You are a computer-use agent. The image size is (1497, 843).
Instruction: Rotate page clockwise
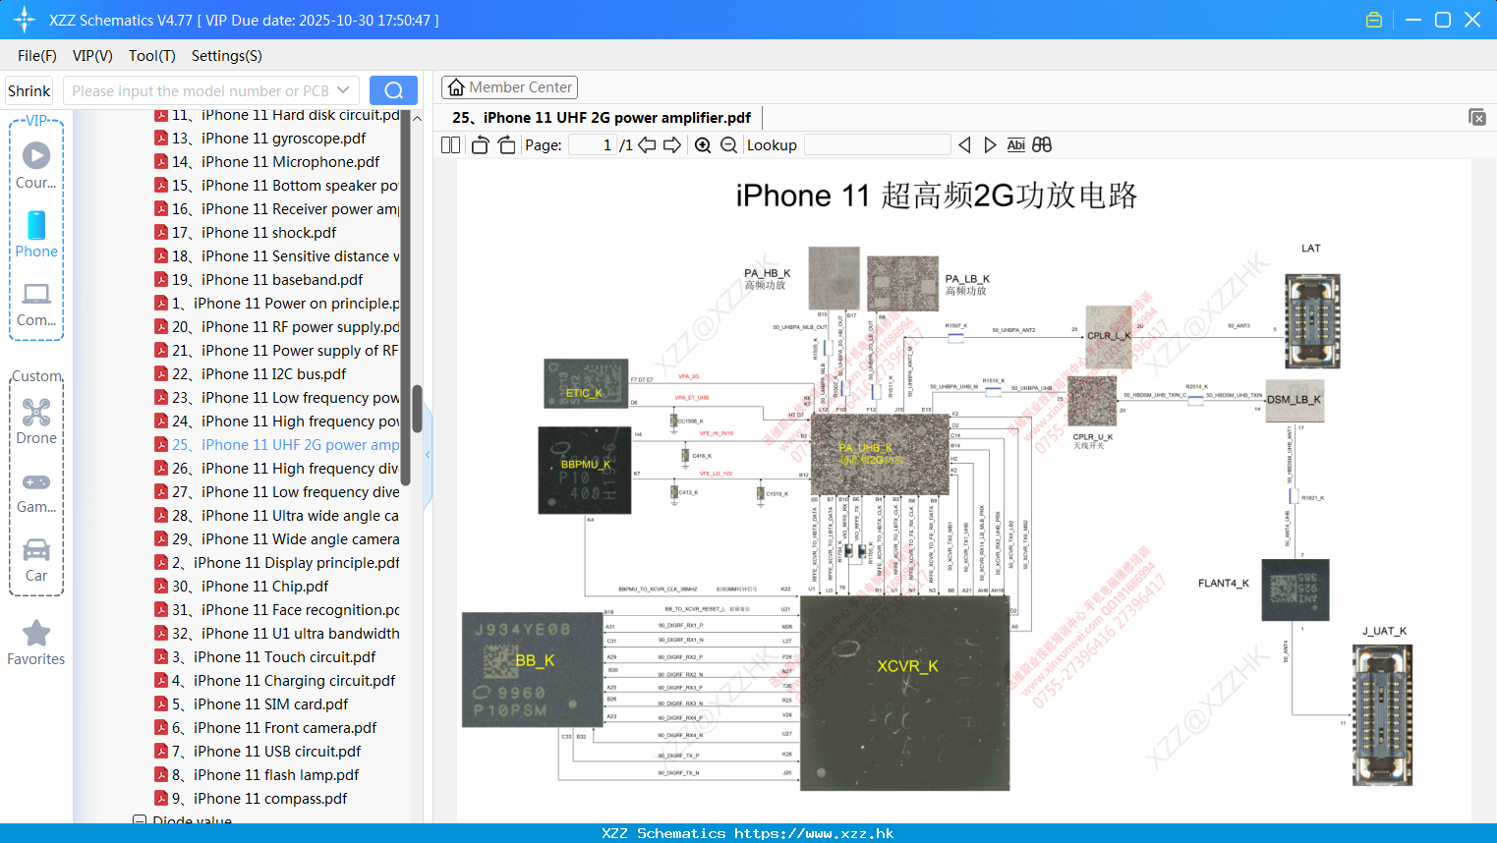[x=506, y=144]
